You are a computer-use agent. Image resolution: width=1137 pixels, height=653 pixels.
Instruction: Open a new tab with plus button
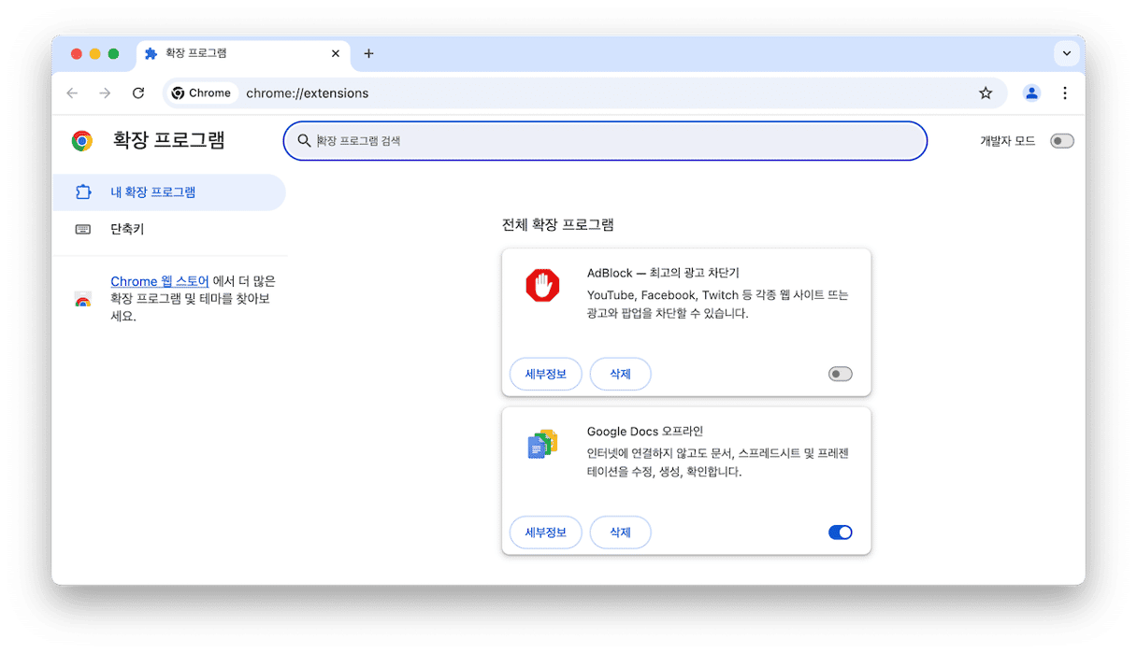point(368,53)
